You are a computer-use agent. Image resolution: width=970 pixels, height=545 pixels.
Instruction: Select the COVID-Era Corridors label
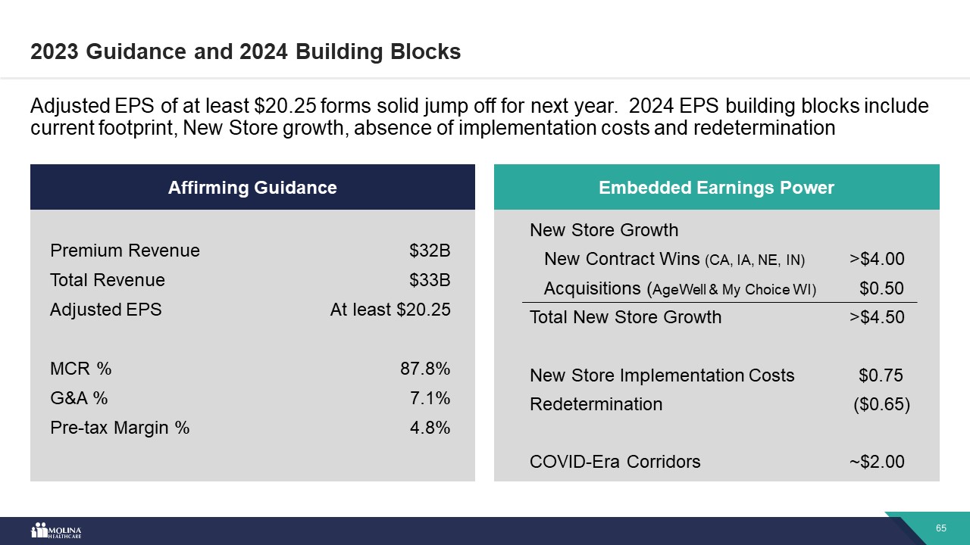point(615,462)
